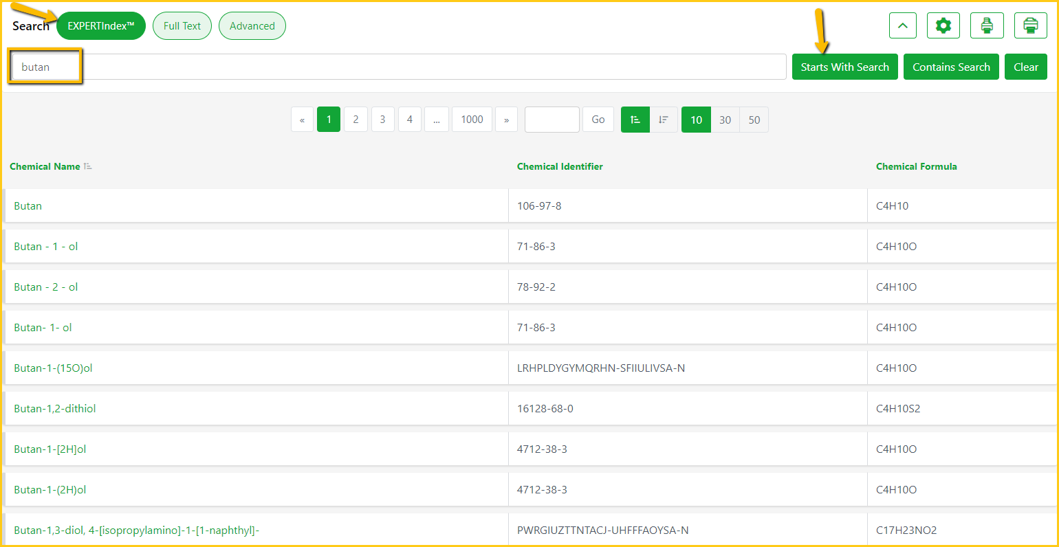Open settings with the gear icon
The height and width of the screenshot is (547, 1059).
pos(943,26)
